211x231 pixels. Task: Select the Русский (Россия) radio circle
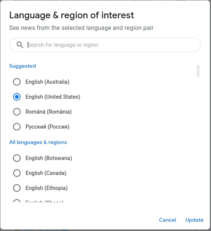[17, 127]
